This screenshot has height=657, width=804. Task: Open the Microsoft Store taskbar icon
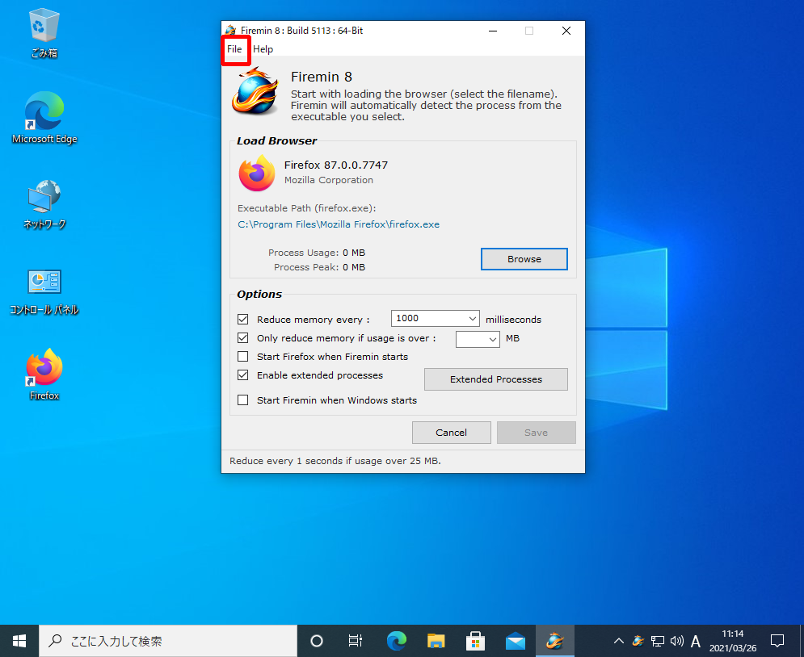476,641
